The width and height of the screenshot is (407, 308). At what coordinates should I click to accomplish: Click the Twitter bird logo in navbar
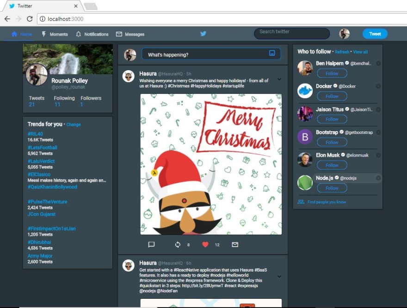(x=203, y=34)
